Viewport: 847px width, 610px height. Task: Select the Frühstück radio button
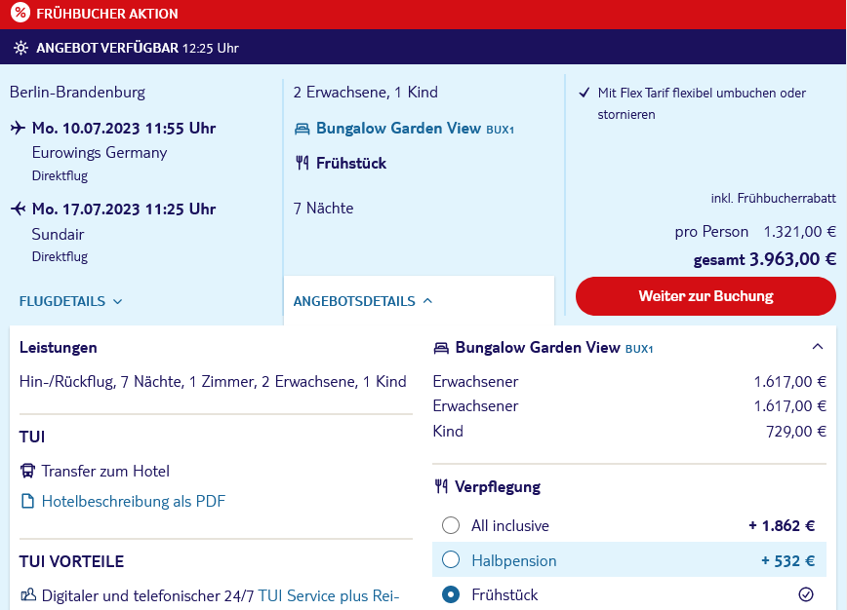pyautogui.click(x=451, y=594)
